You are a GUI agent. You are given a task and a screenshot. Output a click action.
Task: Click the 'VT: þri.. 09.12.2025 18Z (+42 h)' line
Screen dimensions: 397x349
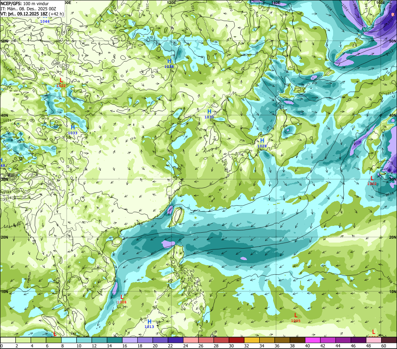coord(32,13)
